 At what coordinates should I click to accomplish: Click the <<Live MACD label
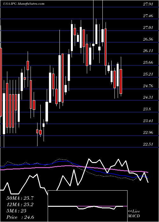(134, 214)
